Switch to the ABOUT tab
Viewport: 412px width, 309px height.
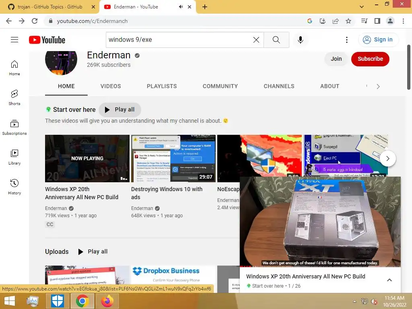pos(330,87)
